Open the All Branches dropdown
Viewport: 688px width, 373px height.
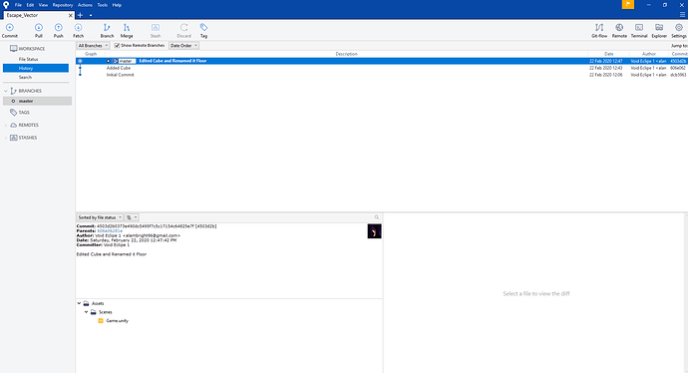coord(93,46)
